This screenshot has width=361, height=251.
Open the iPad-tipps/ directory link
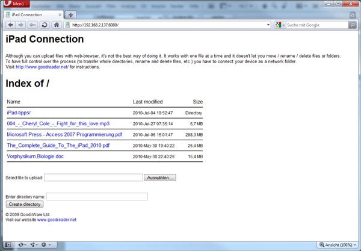point(19,113)
